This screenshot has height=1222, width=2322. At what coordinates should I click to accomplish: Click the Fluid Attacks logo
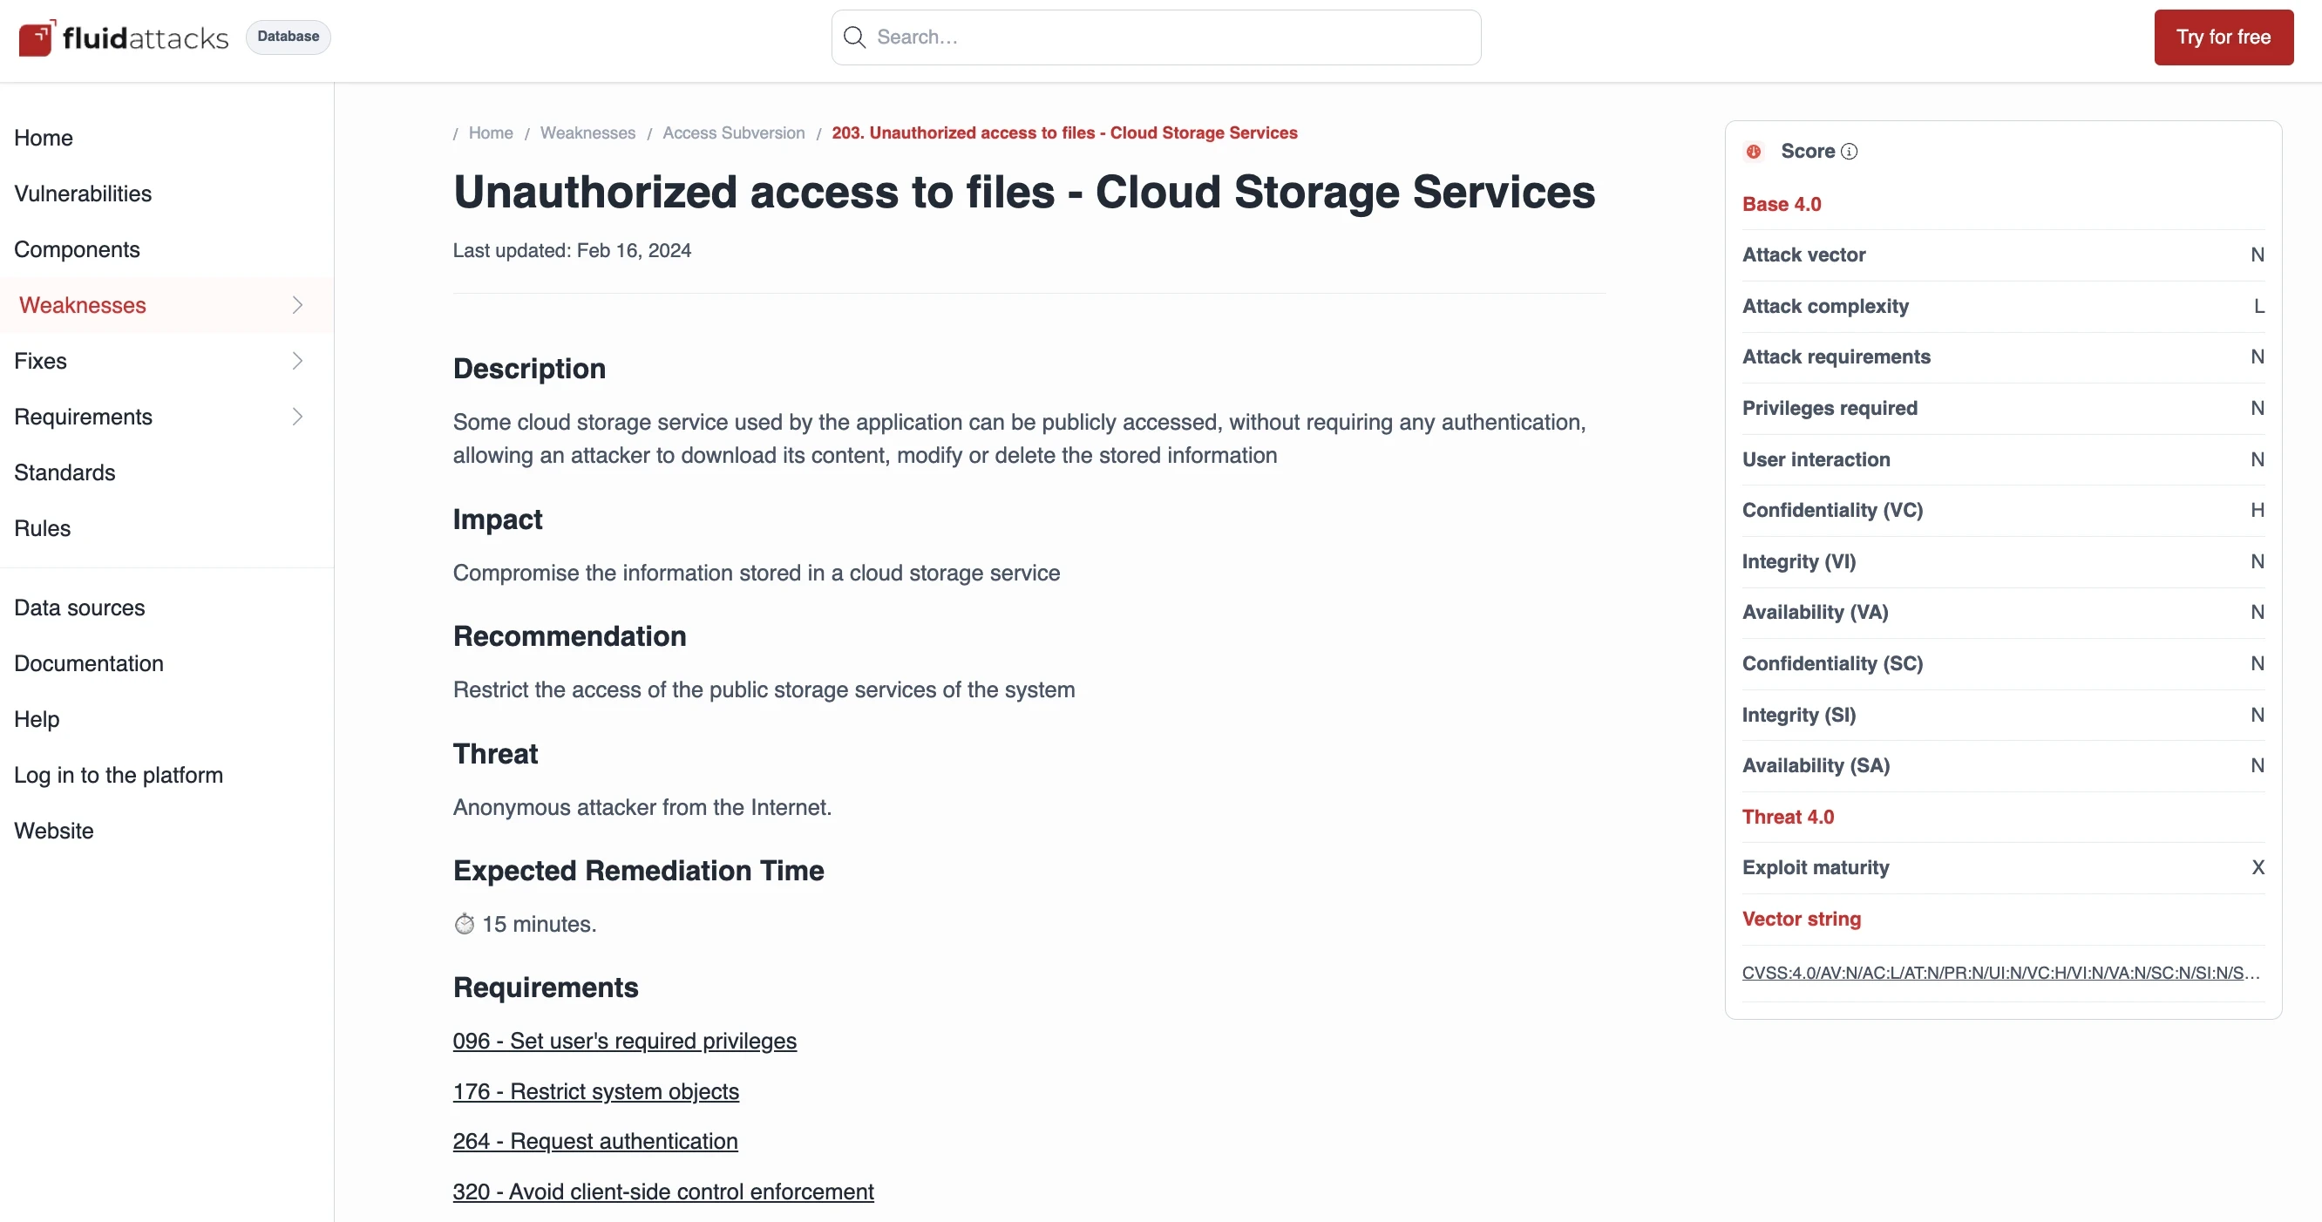(124, 37)
